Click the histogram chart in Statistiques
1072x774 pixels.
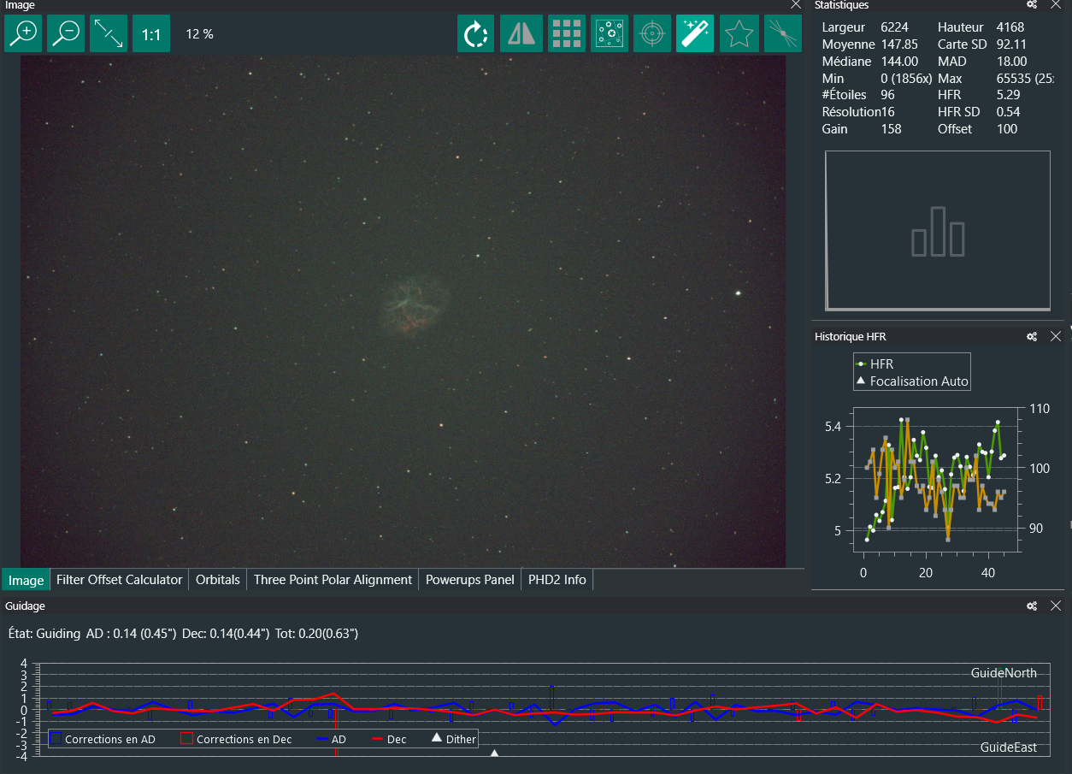(x=937, y=230)
